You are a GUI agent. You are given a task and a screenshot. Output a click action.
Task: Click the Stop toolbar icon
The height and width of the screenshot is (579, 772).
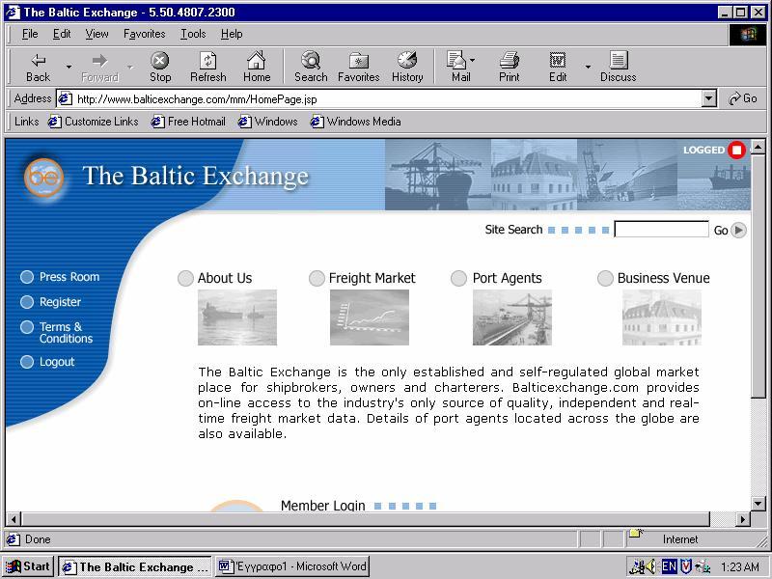click(x=159, y=61)
